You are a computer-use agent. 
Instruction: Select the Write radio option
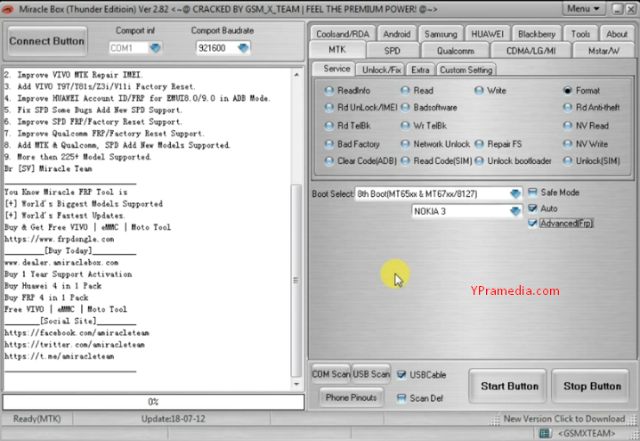(479, 91)
